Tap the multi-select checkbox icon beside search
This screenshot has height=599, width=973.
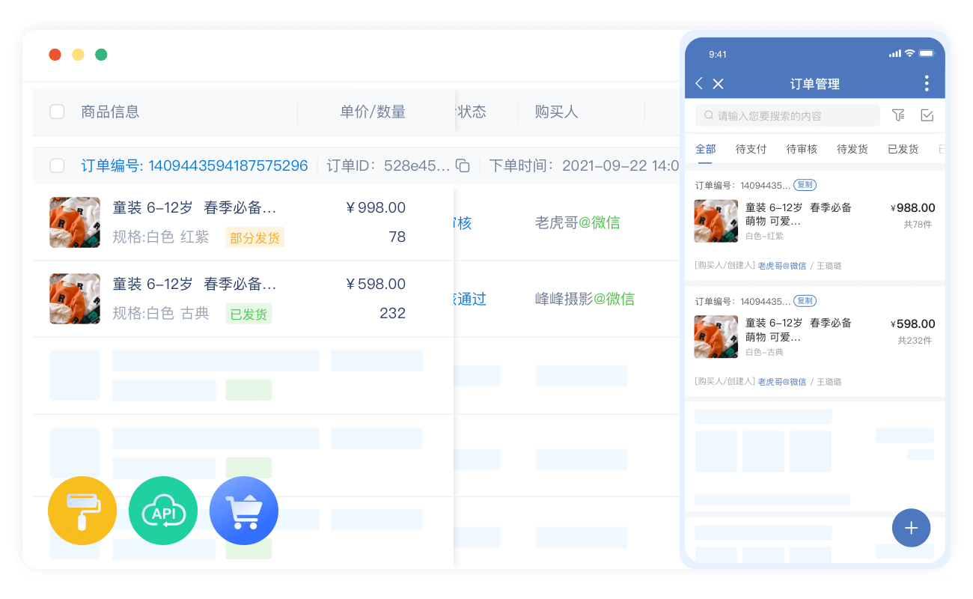[927, 115]
